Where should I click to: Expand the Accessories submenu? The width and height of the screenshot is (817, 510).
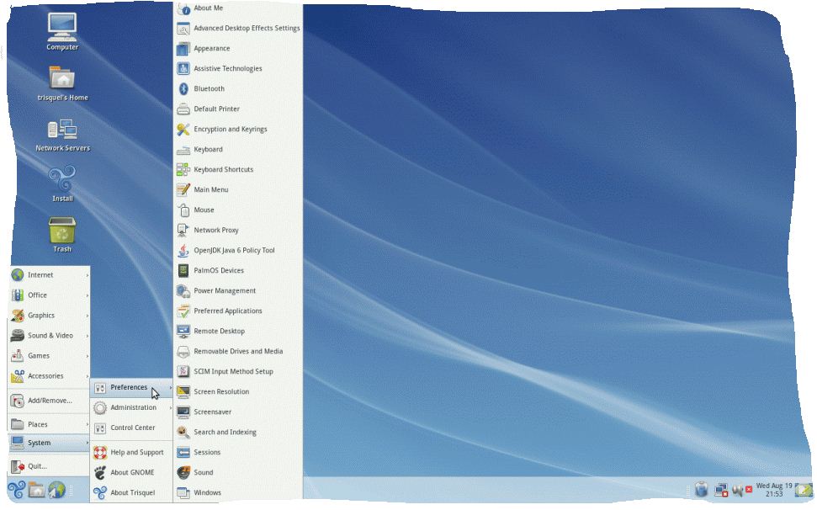click(50, 376)
